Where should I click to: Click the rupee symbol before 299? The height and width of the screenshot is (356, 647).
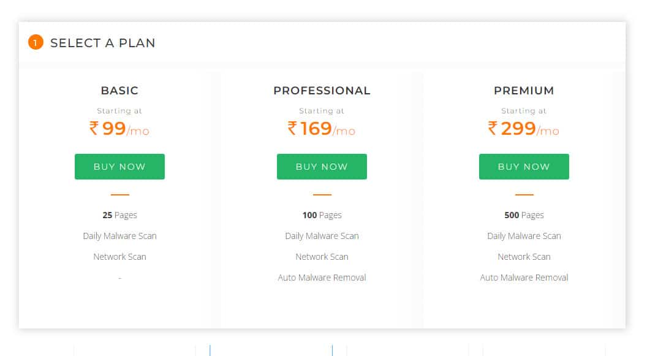tap(493, 128)
